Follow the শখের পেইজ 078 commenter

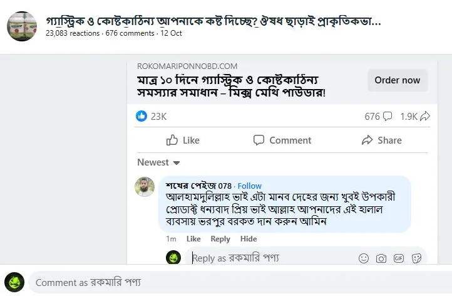tap(250, 186)
